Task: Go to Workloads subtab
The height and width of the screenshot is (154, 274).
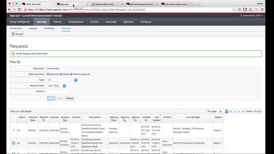Action: click(x=49, y=28)
